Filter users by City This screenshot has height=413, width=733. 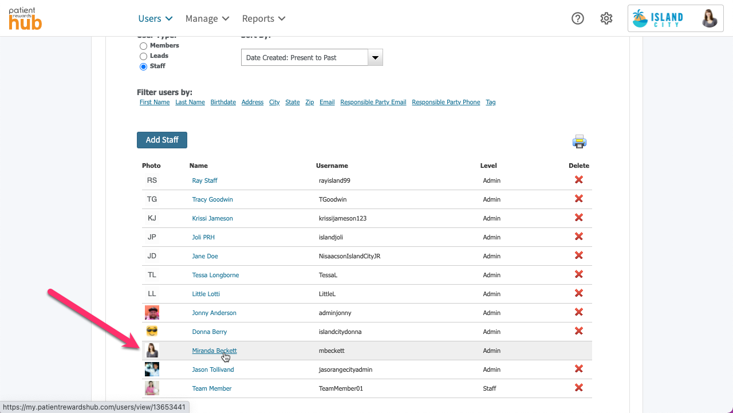(x=274, y=102)
